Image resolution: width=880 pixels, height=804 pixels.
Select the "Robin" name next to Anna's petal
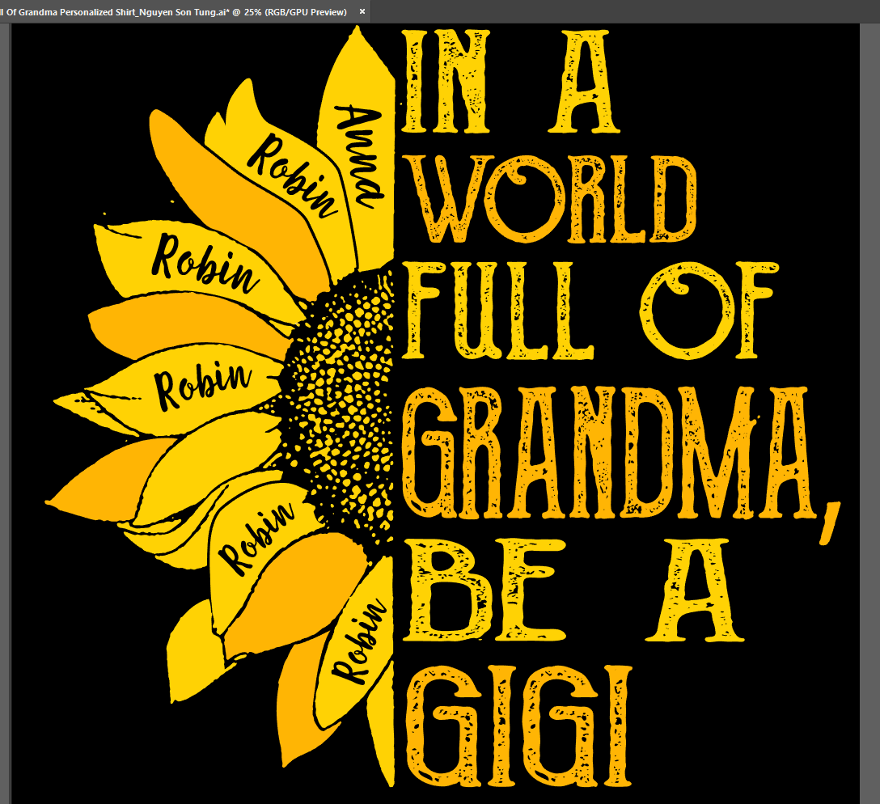click(x=292, y=176)
